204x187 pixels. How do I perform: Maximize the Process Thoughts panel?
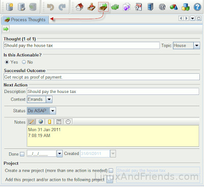(x=199, y=18)
